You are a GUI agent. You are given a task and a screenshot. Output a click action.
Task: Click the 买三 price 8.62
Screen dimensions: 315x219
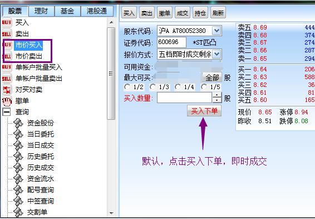[260, 85]
